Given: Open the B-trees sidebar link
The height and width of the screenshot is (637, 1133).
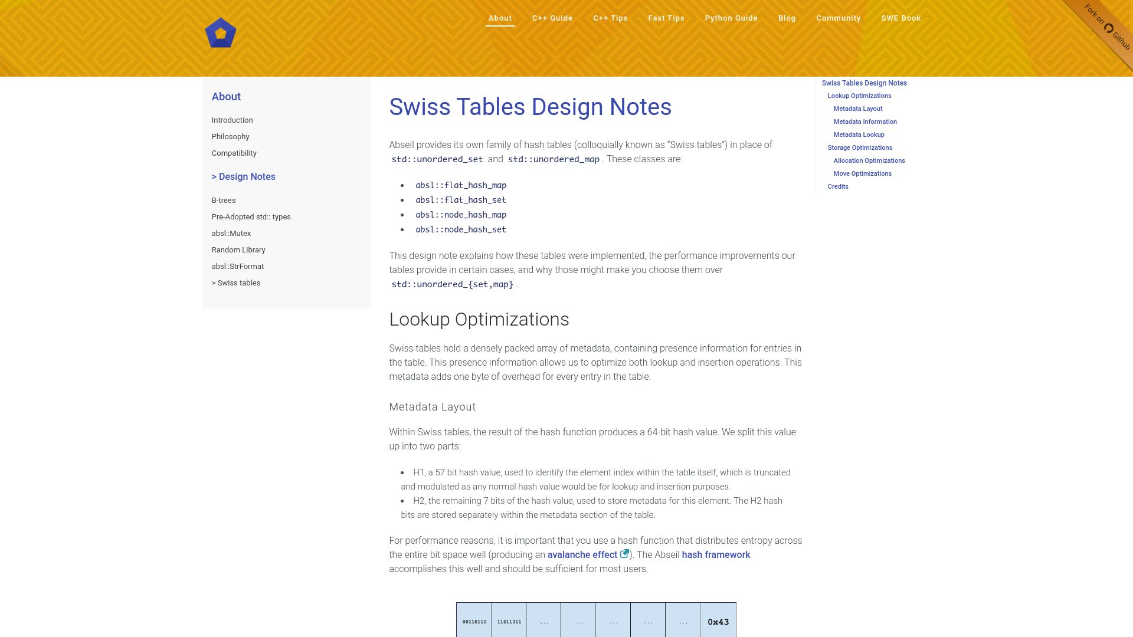Looking at the screenshot, I should tap(223, 200).
